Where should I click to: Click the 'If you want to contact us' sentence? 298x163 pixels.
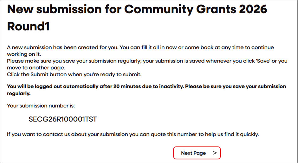pos(133,134)
